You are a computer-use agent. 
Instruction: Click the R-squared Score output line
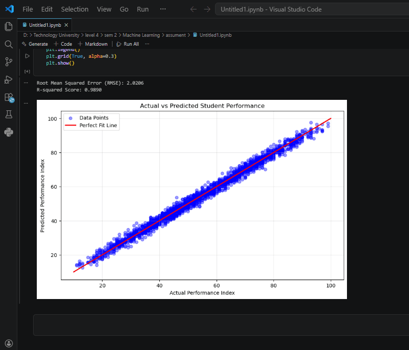click(69, 90)
